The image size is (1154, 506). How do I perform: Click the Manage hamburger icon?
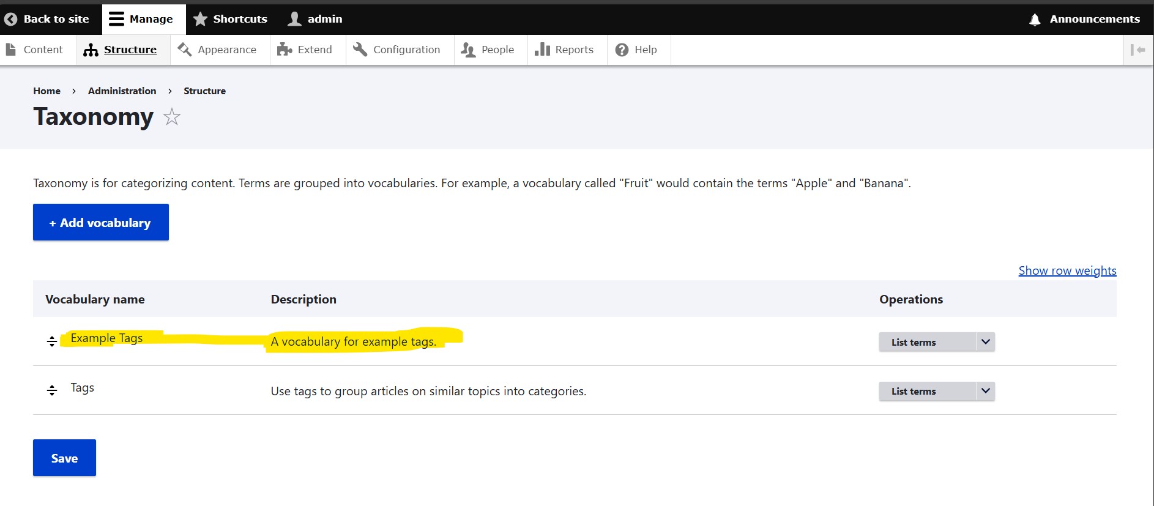coord(116,19)
